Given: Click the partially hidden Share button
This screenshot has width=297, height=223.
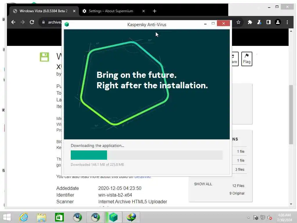Looking at the screenshot, I should [235, 59].
